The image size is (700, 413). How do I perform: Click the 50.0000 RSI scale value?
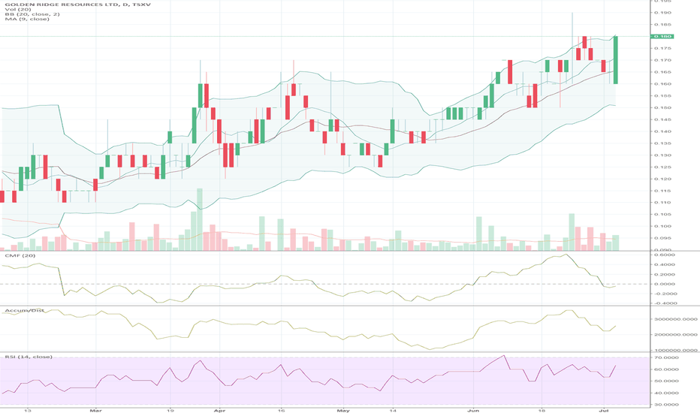click(x=666, y=381)
